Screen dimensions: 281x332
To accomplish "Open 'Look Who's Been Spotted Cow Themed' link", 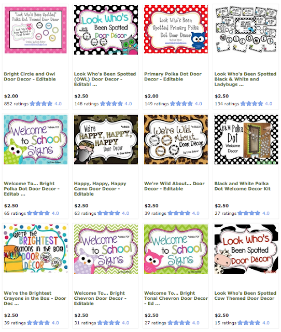I will tap(245, 296).
